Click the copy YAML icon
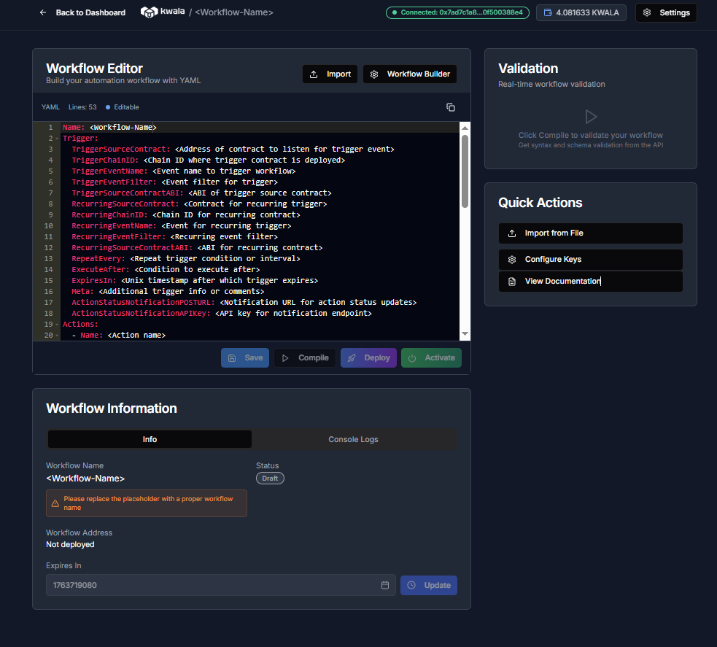Screen dimensions: 717x647 450,106
